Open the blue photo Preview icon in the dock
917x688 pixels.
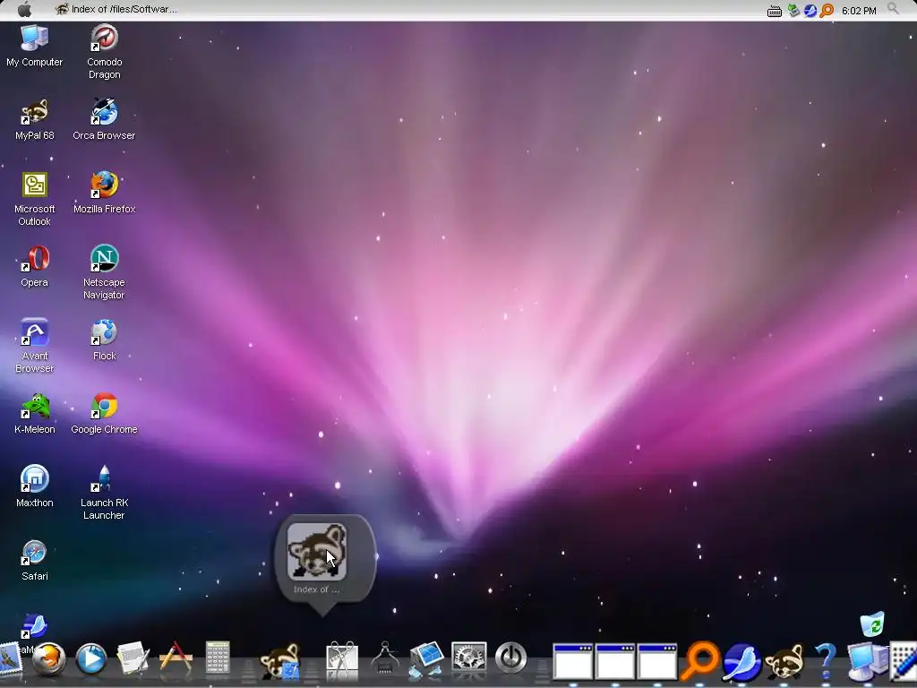click(427, 659)
